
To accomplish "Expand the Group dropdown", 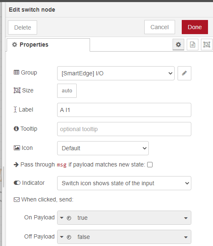I will [x=116, y=73].
